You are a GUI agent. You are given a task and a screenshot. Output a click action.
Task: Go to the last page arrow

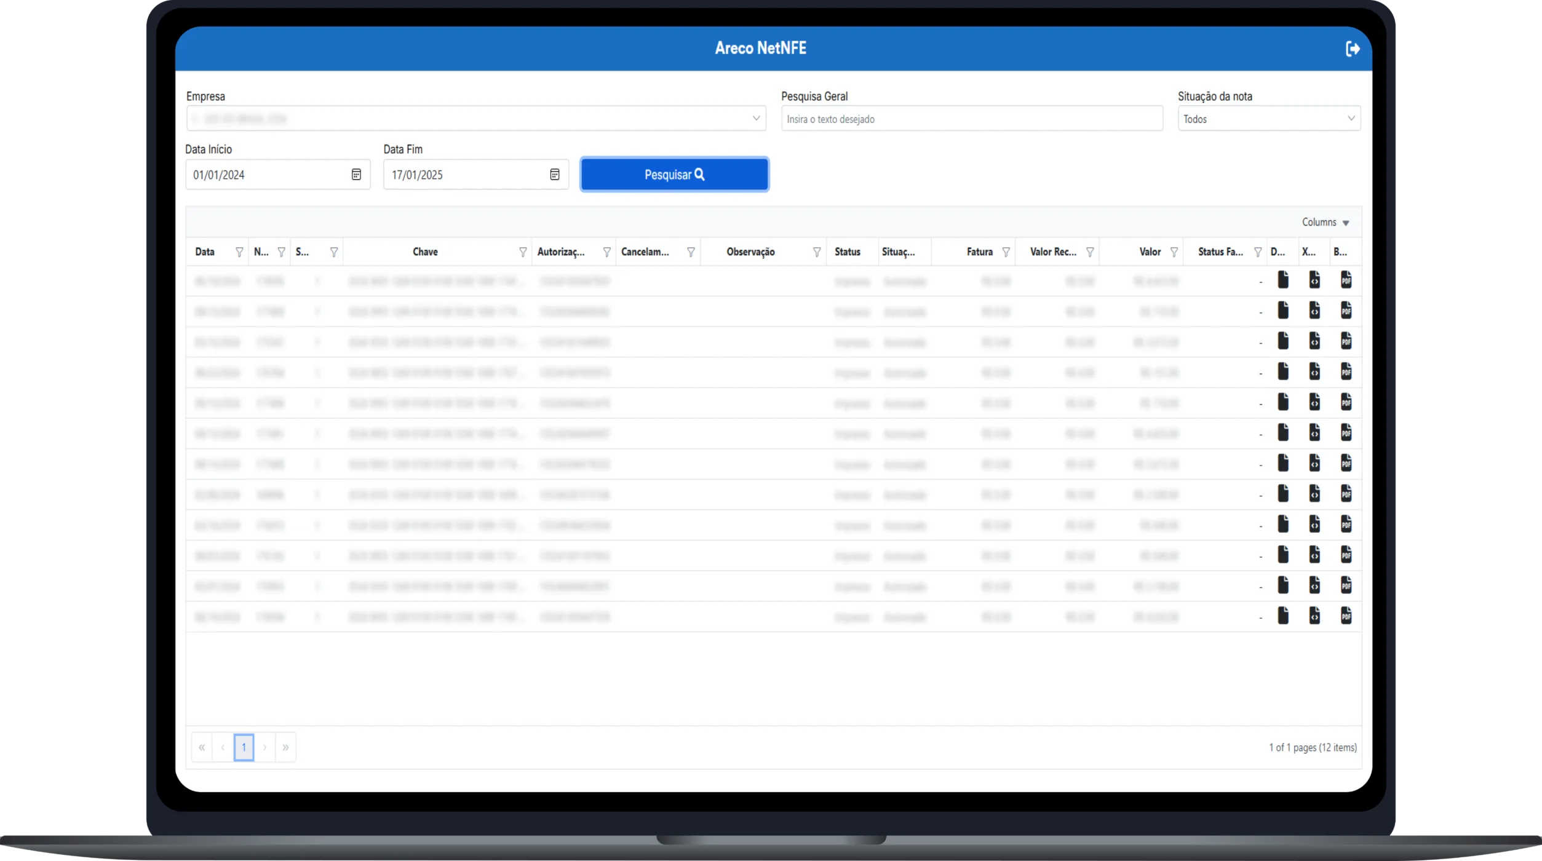(285, 747)
